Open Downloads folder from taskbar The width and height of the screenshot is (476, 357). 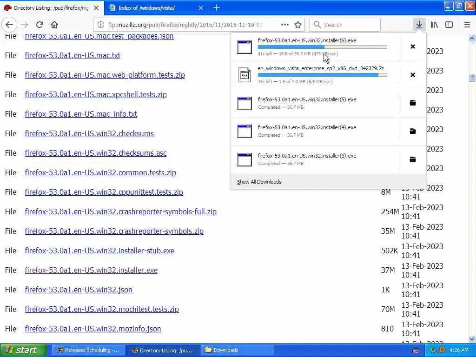point(238,350)
